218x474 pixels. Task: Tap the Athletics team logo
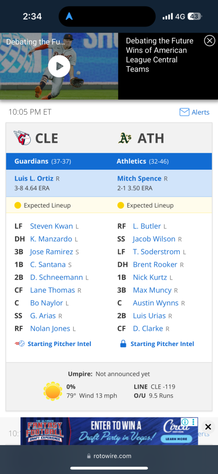(125, 138)
